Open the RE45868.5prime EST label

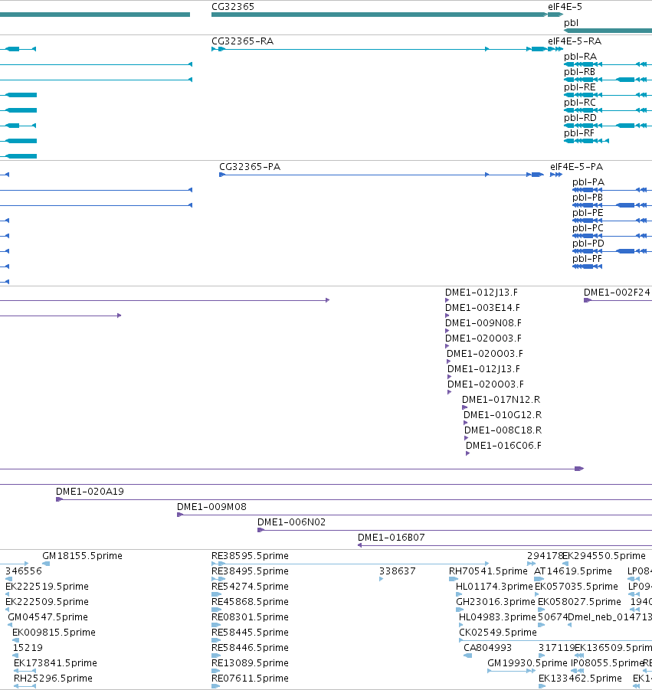(x=250, y=602)
